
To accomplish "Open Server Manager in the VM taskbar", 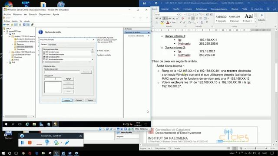I will click(x=41, y=124).
